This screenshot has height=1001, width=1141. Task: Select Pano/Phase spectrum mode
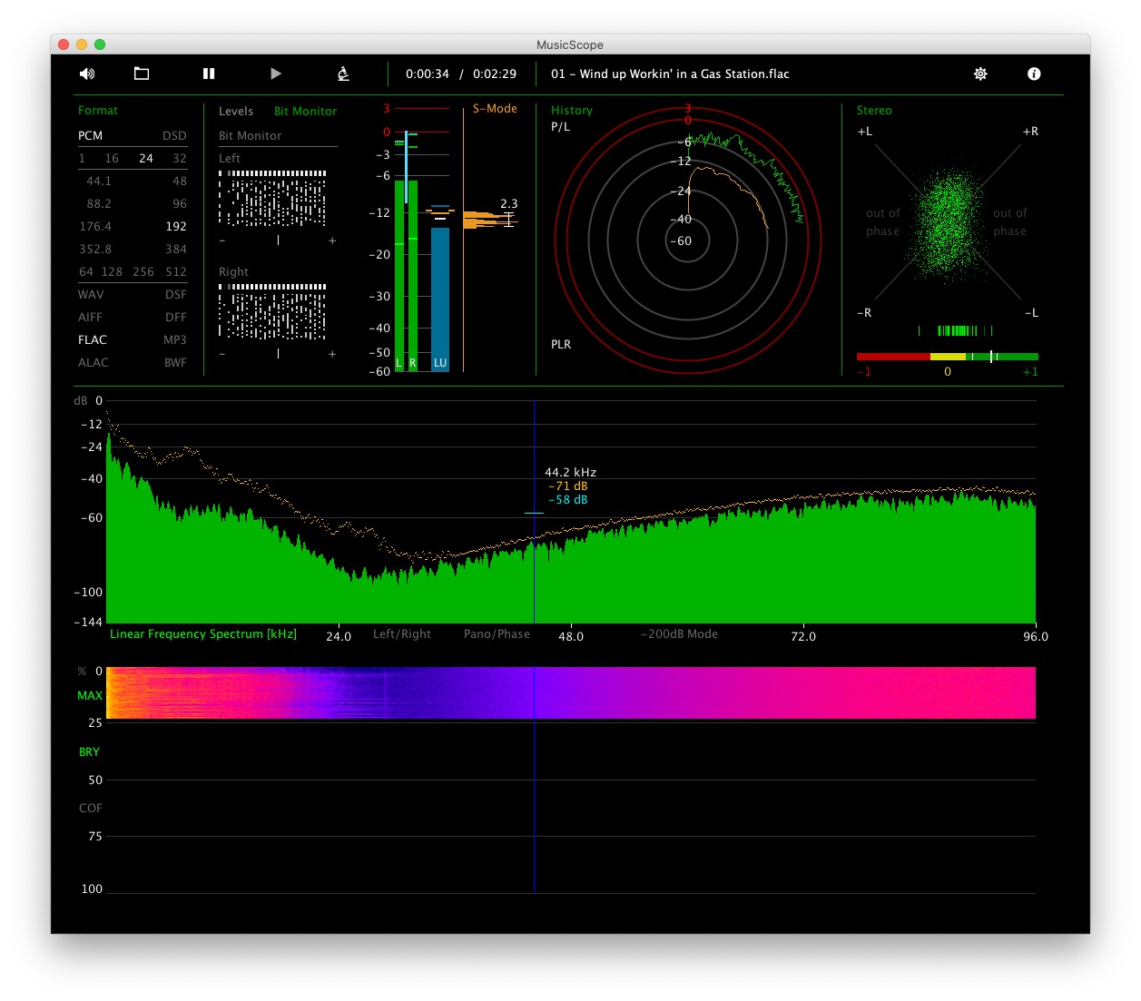tap(497, 633)
